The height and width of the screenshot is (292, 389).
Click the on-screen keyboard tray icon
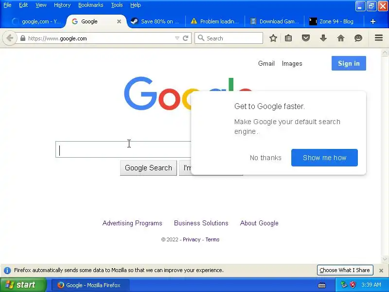pyautogui.click(x=322, y=285)
